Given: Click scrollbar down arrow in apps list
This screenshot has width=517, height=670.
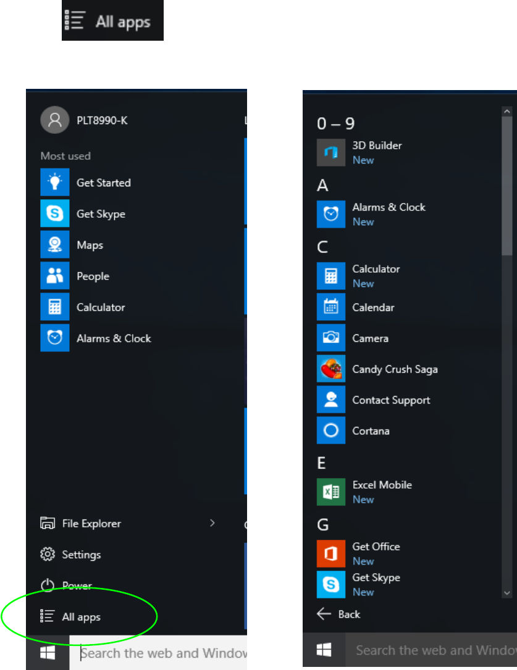Looking at the screenshot, I should (x=507, y=593).
